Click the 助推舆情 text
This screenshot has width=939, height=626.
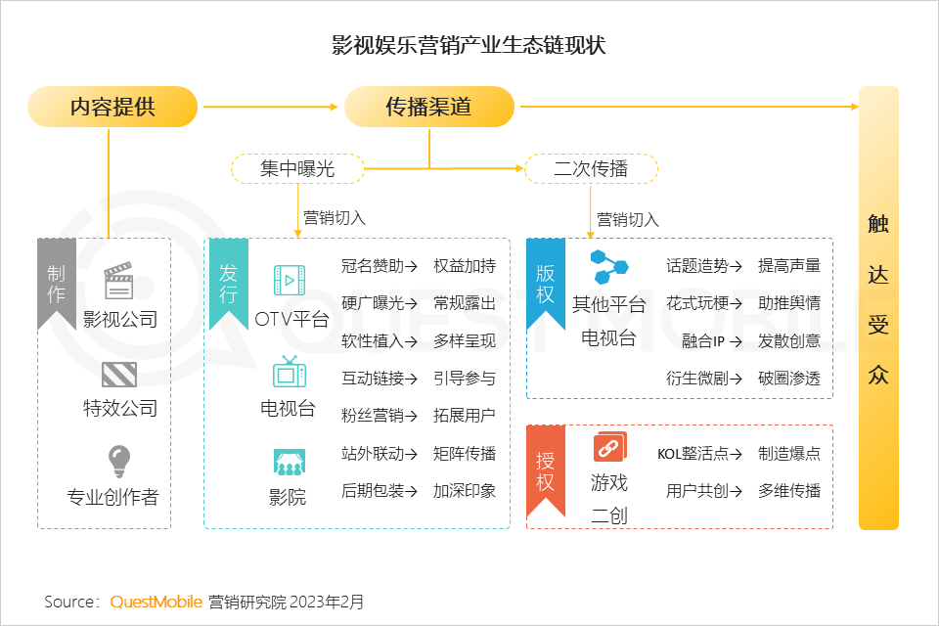pyautogui.click(x=789, y=303)
